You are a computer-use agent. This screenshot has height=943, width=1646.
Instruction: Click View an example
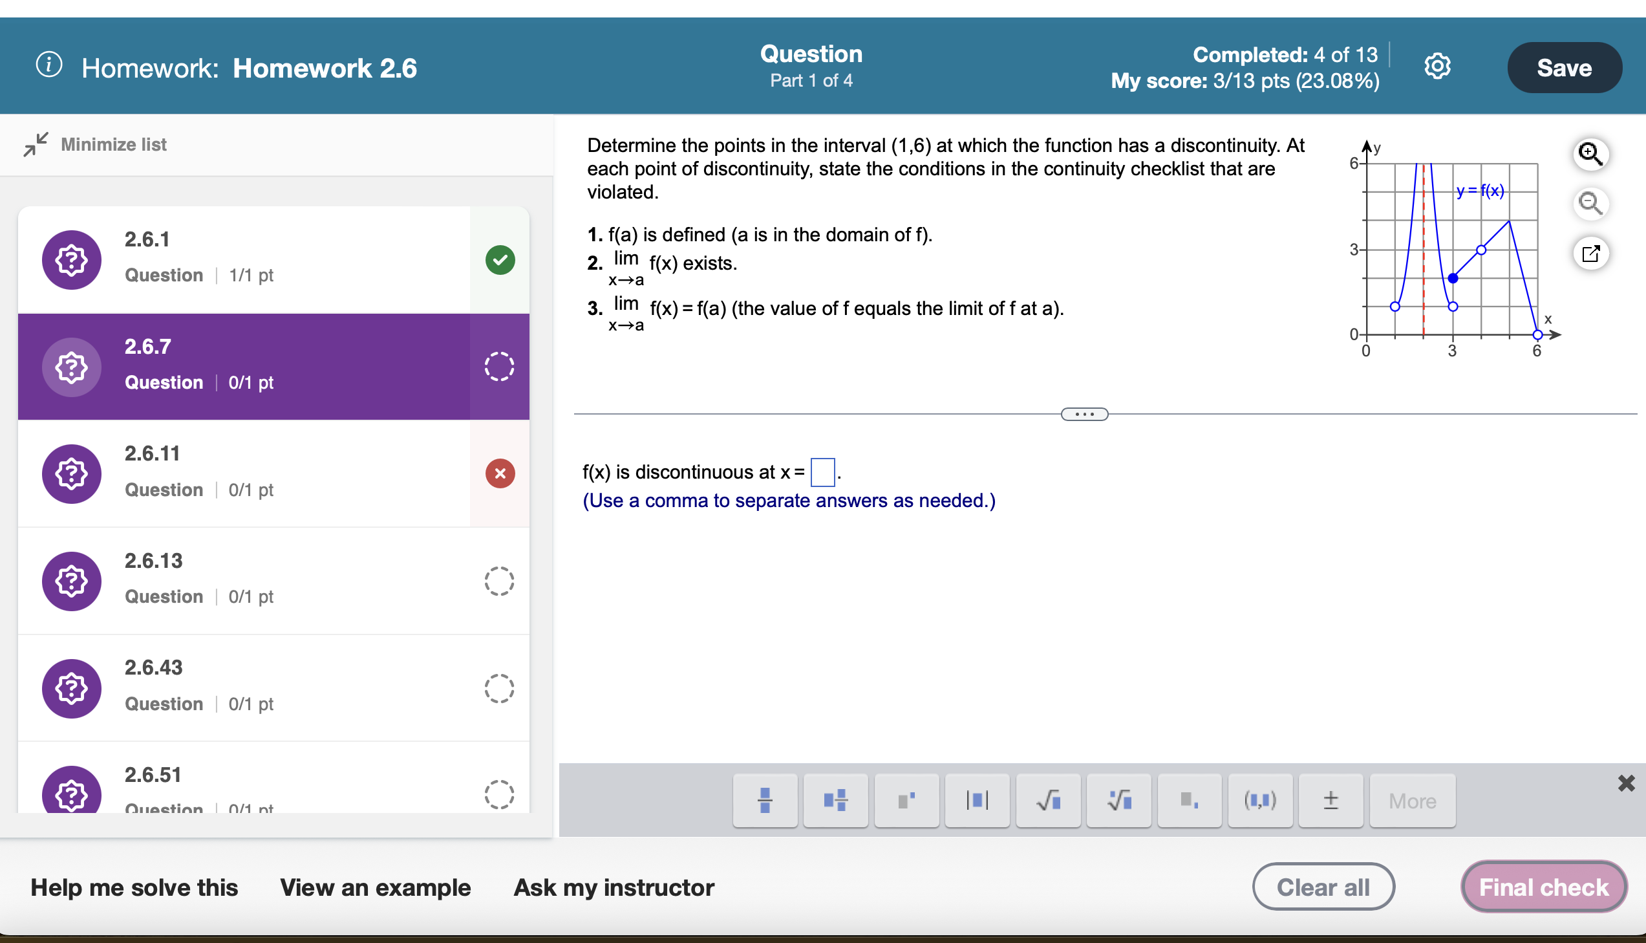click(x=376, y=887)
